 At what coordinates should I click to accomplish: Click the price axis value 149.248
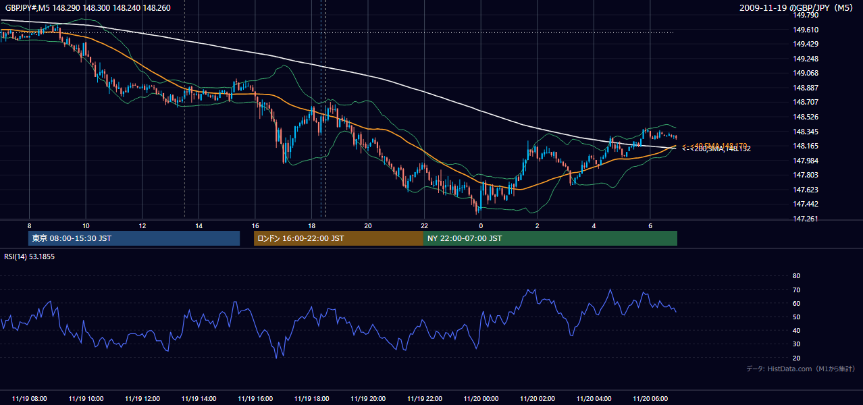pyautogui.click(x=805, y=59)
